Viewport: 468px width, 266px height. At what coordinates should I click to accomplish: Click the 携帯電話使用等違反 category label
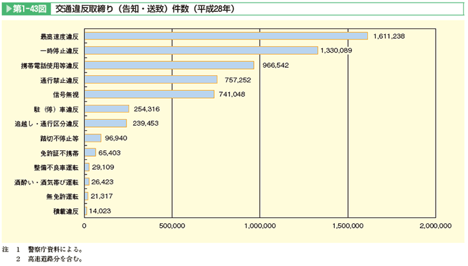click(x=50, y=66)
